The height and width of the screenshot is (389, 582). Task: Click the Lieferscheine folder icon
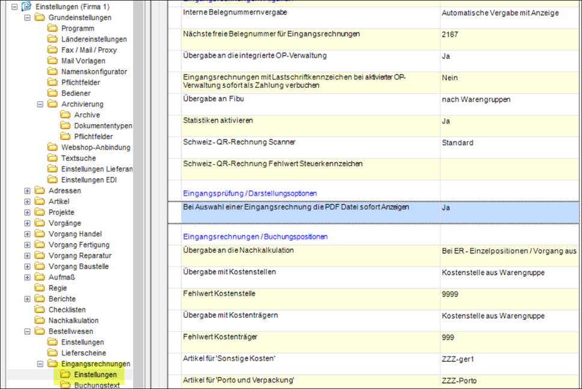click(x=52, y=353)
